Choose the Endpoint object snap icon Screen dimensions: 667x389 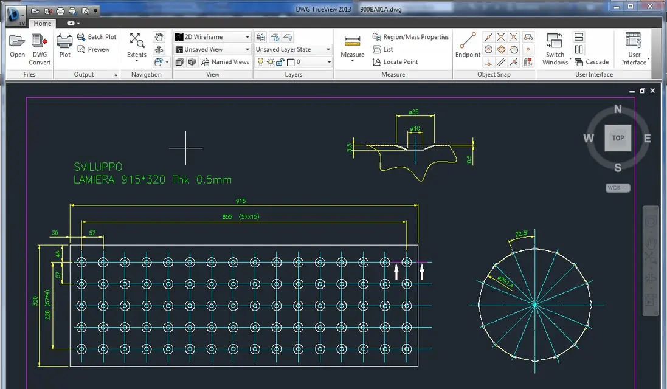coord(468,41)
